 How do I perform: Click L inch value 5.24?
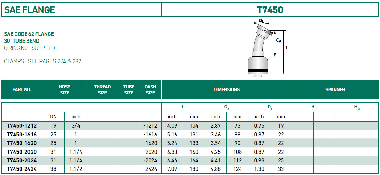172,143
